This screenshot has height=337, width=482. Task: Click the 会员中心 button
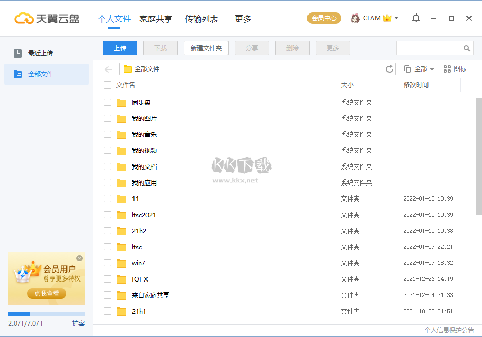(x=324, y=18)
